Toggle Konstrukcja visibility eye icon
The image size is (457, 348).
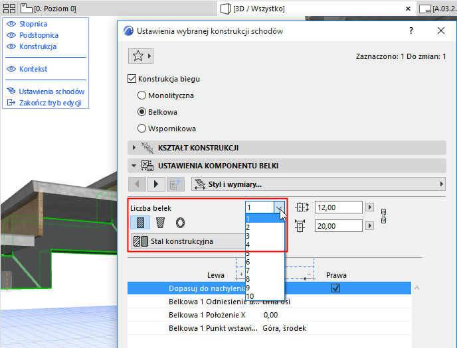click(11, 46)
